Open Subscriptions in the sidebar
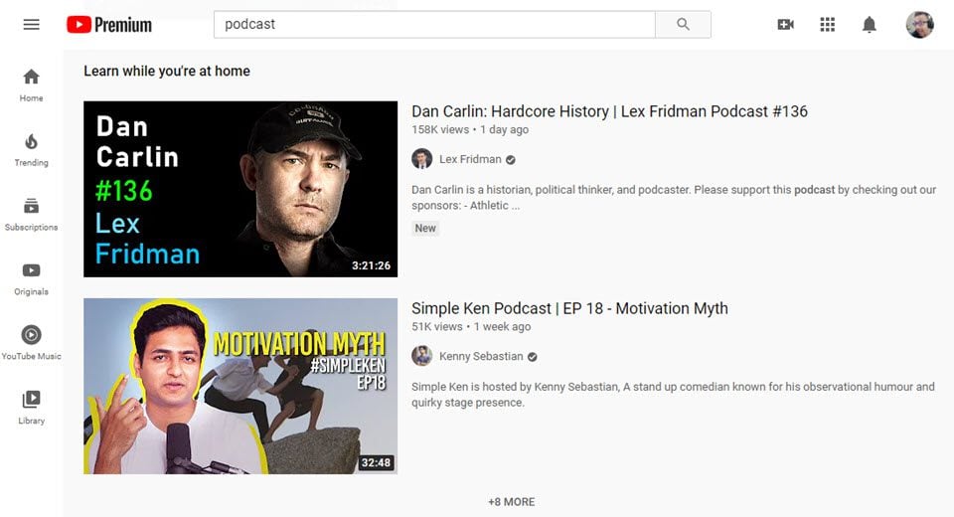954x517 pixels. (31, 214)
